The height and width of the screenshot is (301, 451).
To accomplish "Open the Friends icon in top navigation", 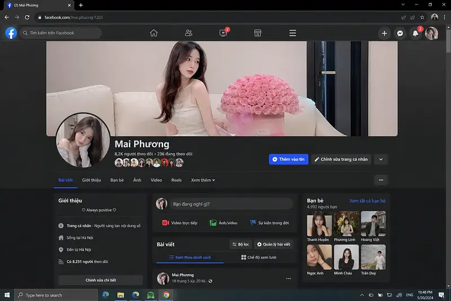I will (188, 33).
